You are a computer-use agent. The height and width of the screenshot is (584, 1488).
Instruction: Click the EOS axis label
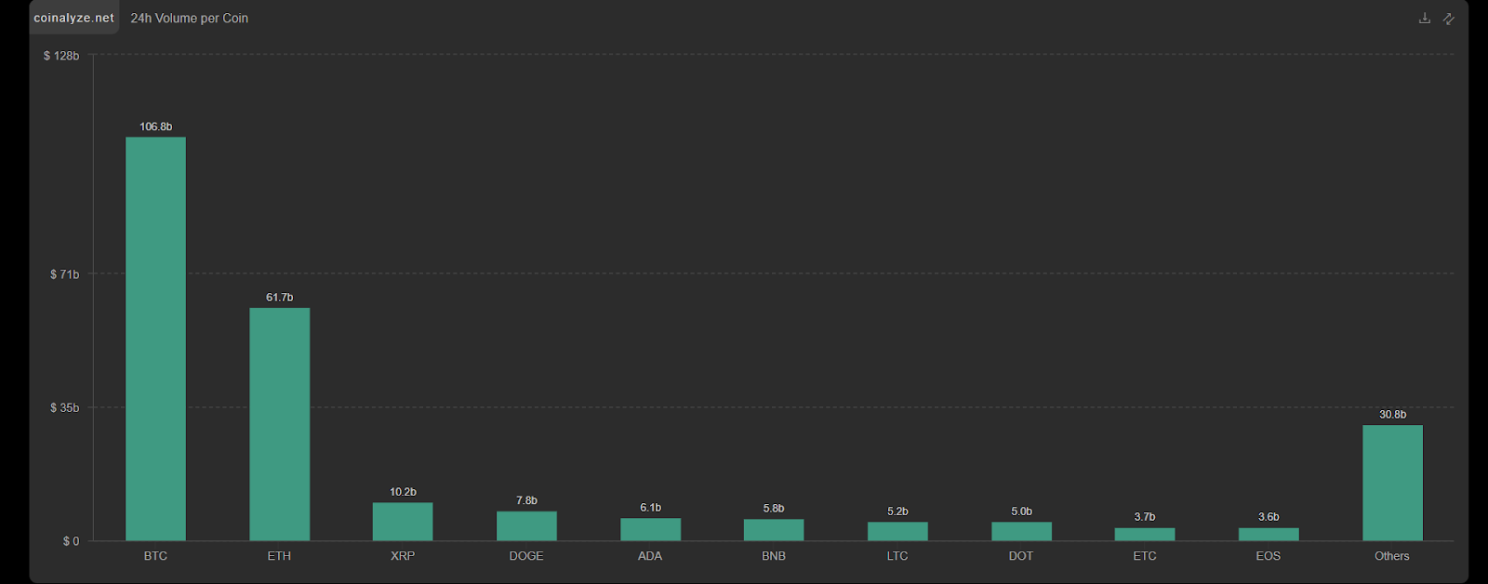pyautogui.click(x=1269, y=556)
